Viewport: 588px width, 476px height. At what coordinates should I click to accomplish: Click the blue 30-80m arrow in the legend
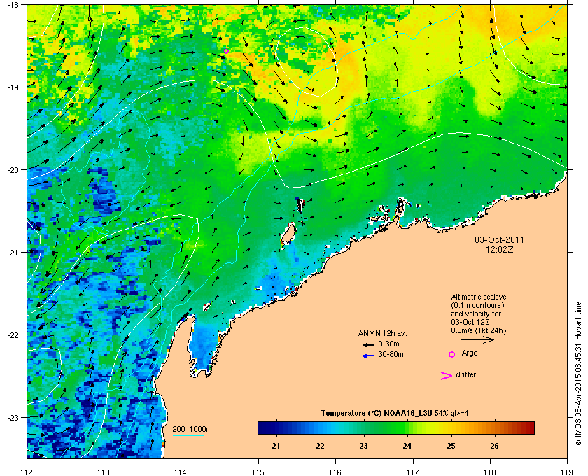[x=368, y=356]
